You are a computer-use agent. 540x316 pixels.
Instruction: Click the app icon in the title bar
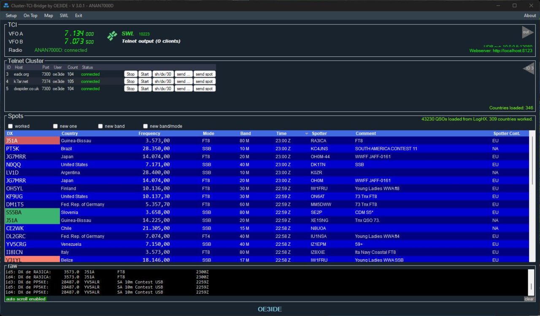[6, 5]
